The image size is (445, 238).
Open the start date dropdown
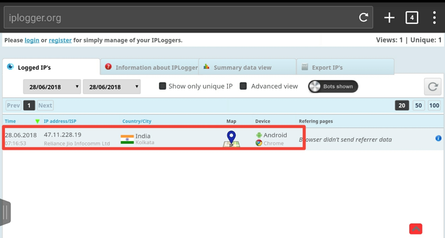click(52, 87)
